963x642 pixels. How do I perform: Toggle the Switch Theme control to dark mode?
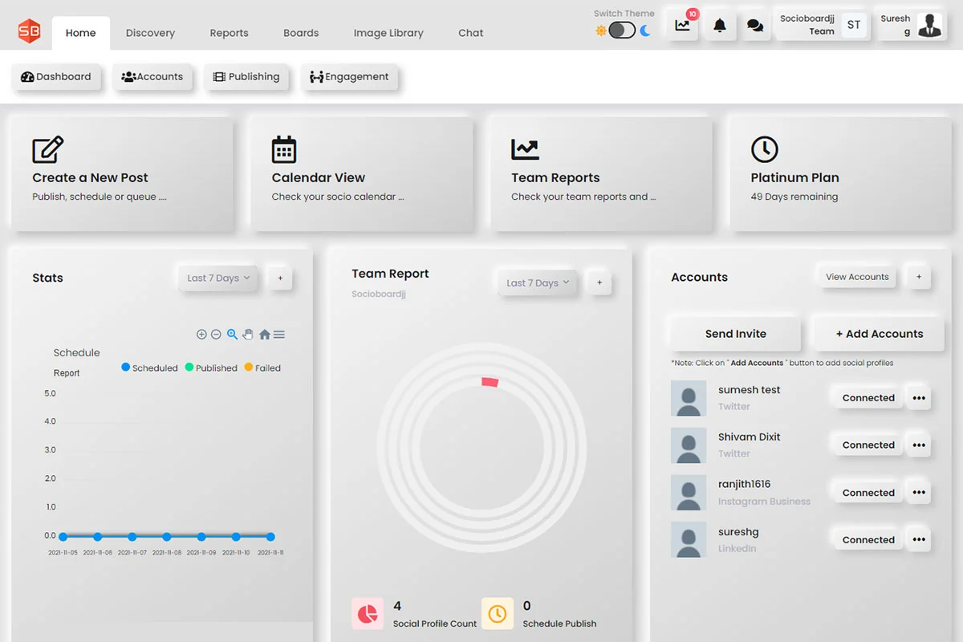tap(622, 28)
